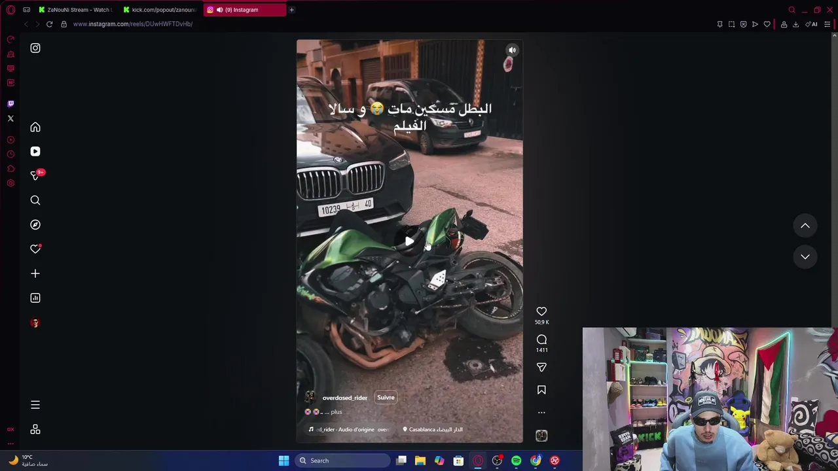Open the Easy Setup sliders menu
This screenshot has width=838, height=471.
pos(827,24)
